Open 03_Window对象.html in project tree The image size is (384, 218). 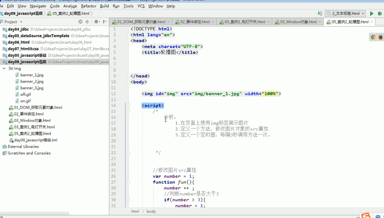click(x=32, y=121)
